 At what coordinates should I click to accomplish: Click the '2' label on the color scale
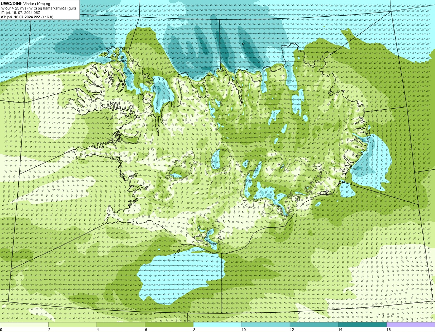pos(49,330)
